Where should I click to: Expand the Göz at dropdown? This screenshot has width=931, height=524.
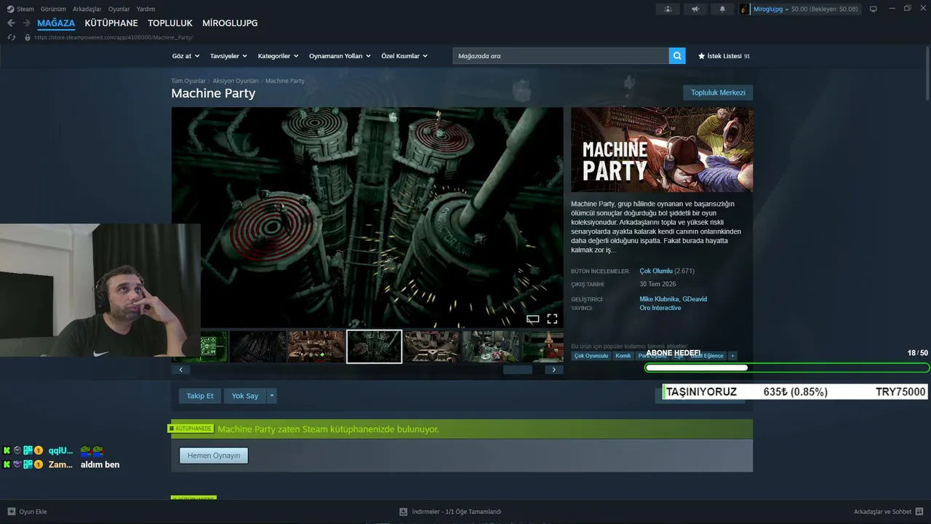pyautogui.click(x=186, y=56)
